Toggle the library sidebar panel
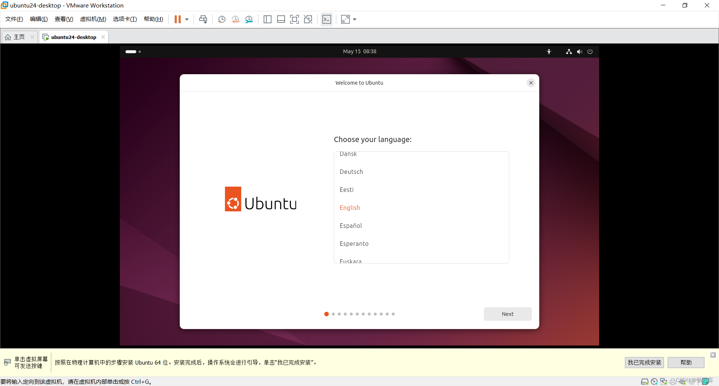The image size is (719, 386). click(x=267, y=19)
